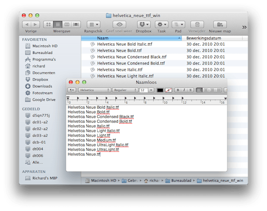Select file Helvetica Neue Bold Italic.ttf
Screen dimensions: 267x211
[x=164, y=44]
